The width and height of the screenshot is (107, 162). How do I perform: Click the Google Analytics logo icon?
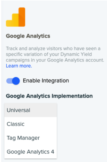click(x=15, y=17)
